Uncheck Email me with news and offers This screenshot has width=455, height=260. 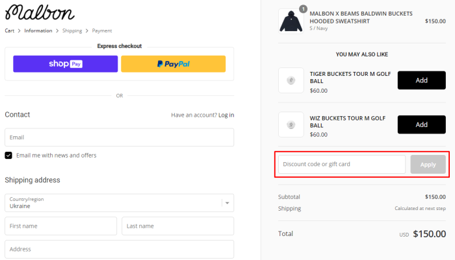coord(8,156)
